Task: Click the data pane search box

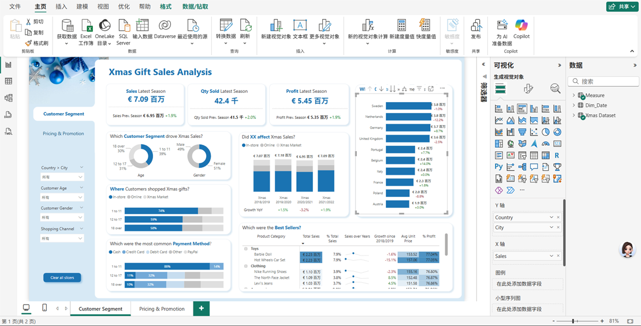Action: tap(606, 81)
